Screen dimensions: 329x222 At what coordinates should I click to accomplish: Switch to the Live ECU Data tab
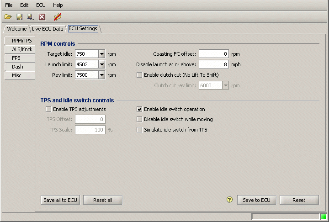click(48, 29)
